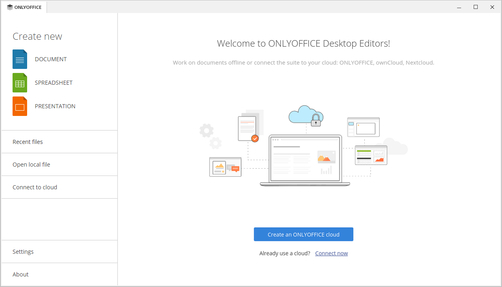Image resolution: width=502 pixels, height=287 pixels.
Task: Open the Settings page
Action: [60, 252]
